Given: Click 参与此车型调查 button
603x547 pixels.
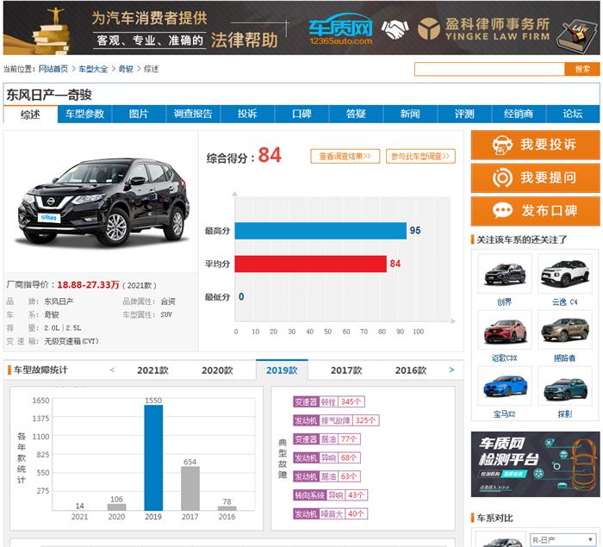Looking at the screenshot, I should 420,156.
